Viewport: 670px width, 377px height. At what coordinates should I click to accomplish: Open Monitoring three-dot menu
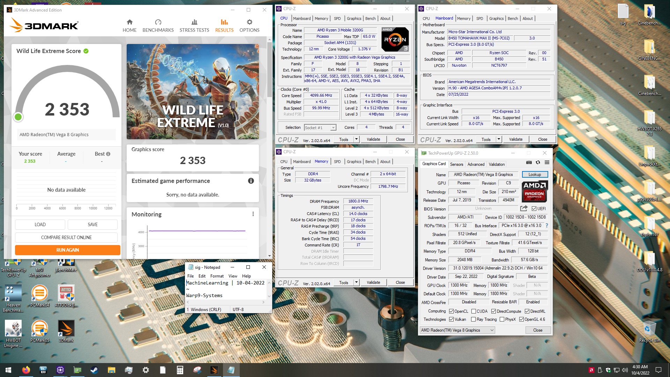pyautogui.click(x=253, y=214)
